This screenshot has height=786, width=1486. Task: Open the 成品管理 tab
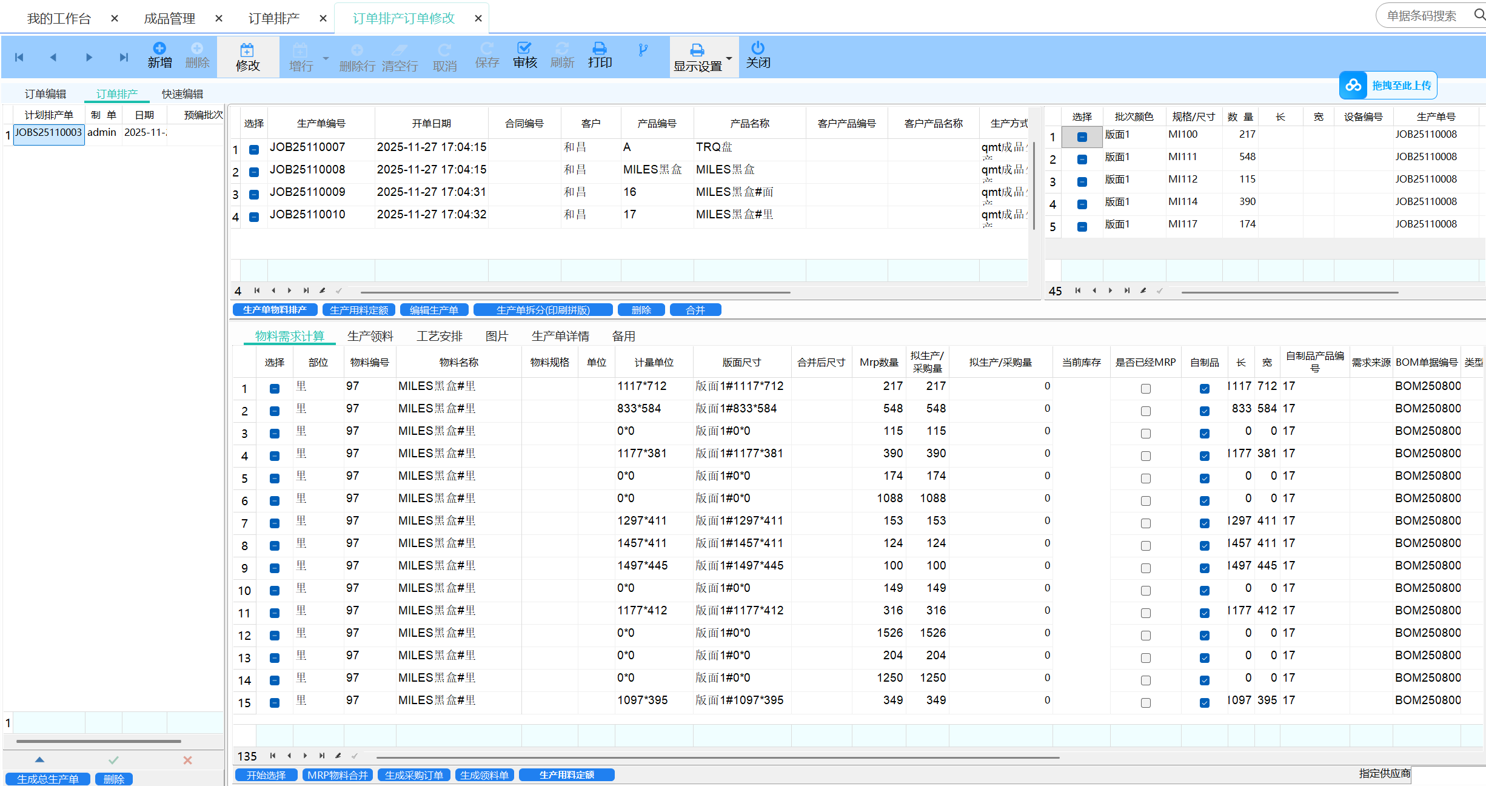pyautogui.click(x=169, y=19)
